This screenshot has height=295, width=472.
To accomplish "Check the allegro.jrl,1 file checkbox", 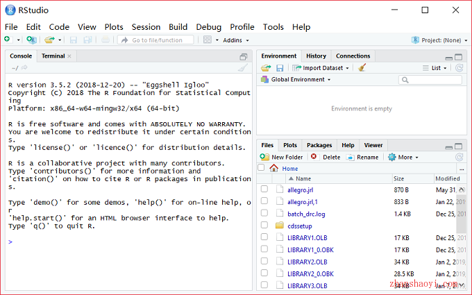I will [264, 201].
